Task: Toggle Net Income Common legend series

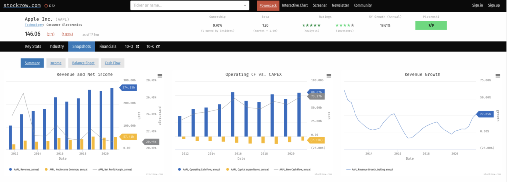Action: click(66, 169)
